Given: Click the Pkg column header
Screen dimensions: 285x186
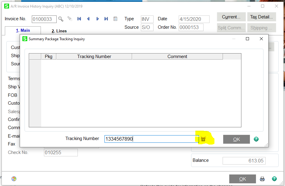Looking at the screenshot, I should pyautogui.click(x=48, y=57).
